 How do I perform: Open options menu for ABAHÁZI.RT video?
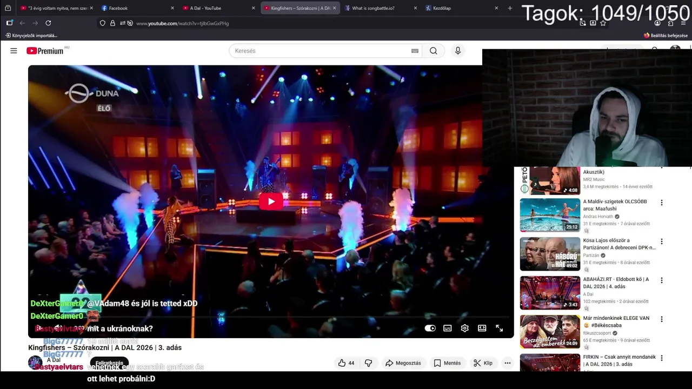coord(661,280)
